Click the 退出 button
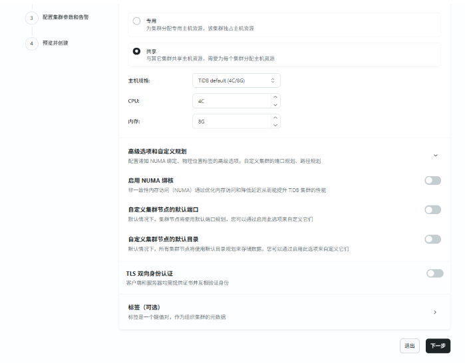Screen dimensions: 465x363 (410, 345)
